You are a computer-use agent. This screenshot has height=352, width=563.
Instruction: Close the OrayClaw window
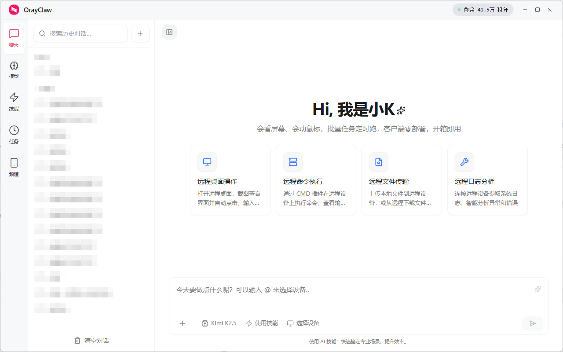coord(550,10)
